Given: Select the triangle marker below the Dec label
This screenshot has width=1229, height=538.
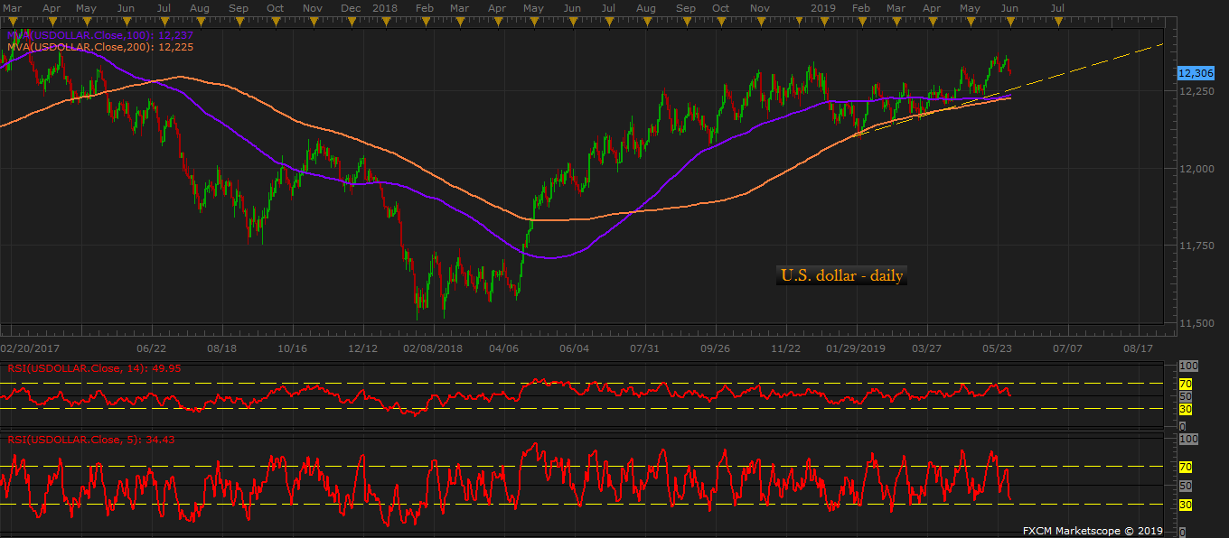Looking at the screenshot, I should (x=352, y=20).
